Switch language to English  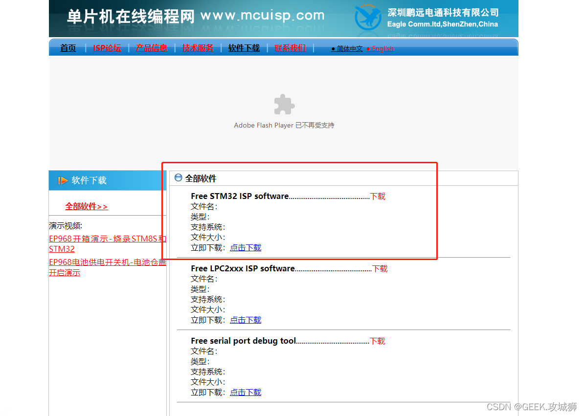[380, 49]
